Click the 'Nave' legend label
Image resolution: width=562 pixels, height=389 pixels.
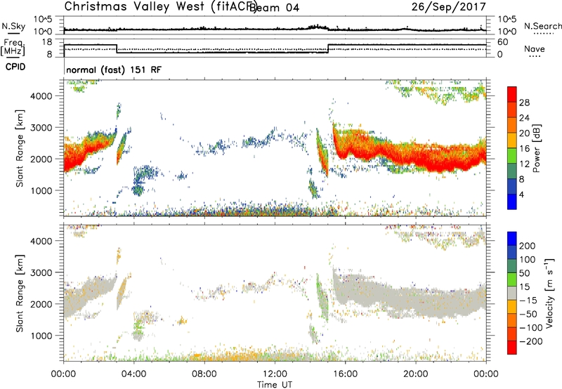(535, 49)
